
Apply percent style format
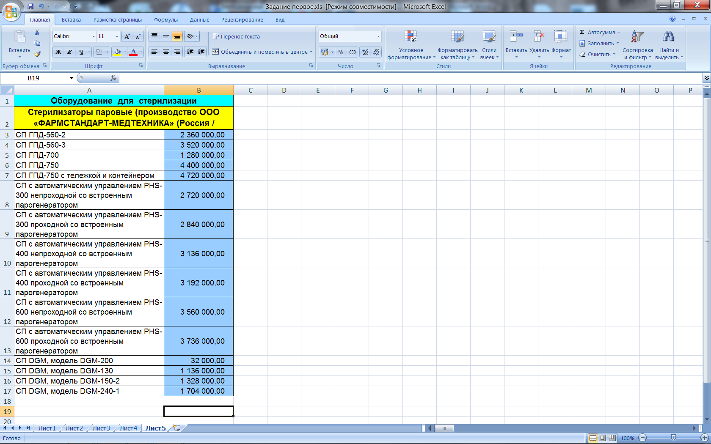[x=341, y=52]
